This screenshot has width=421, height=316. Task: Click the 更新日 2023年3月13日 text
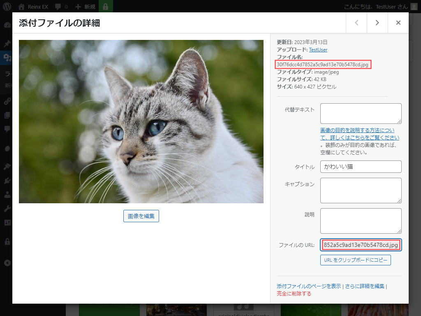[302, 42]
